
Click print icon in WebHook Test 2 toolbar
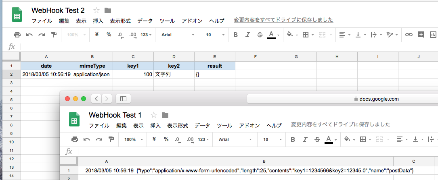17,35
